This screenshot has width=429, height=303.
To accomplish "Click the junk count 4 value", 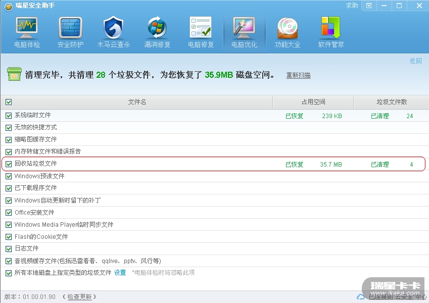I will point(411,164).
